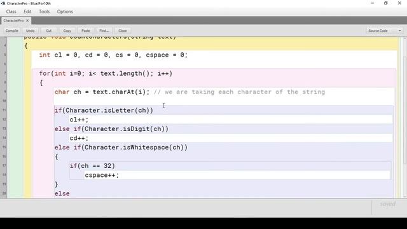Click the 'cd++;' statement

[79, 138]
